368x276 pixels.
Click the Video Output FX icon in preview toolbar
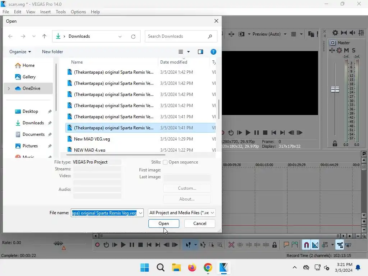[231, 34]
